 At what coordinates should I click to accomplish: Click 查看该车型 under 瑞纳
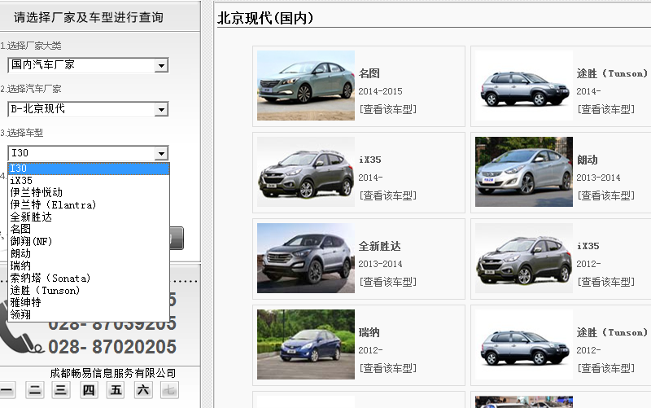[x=388, y=368]
